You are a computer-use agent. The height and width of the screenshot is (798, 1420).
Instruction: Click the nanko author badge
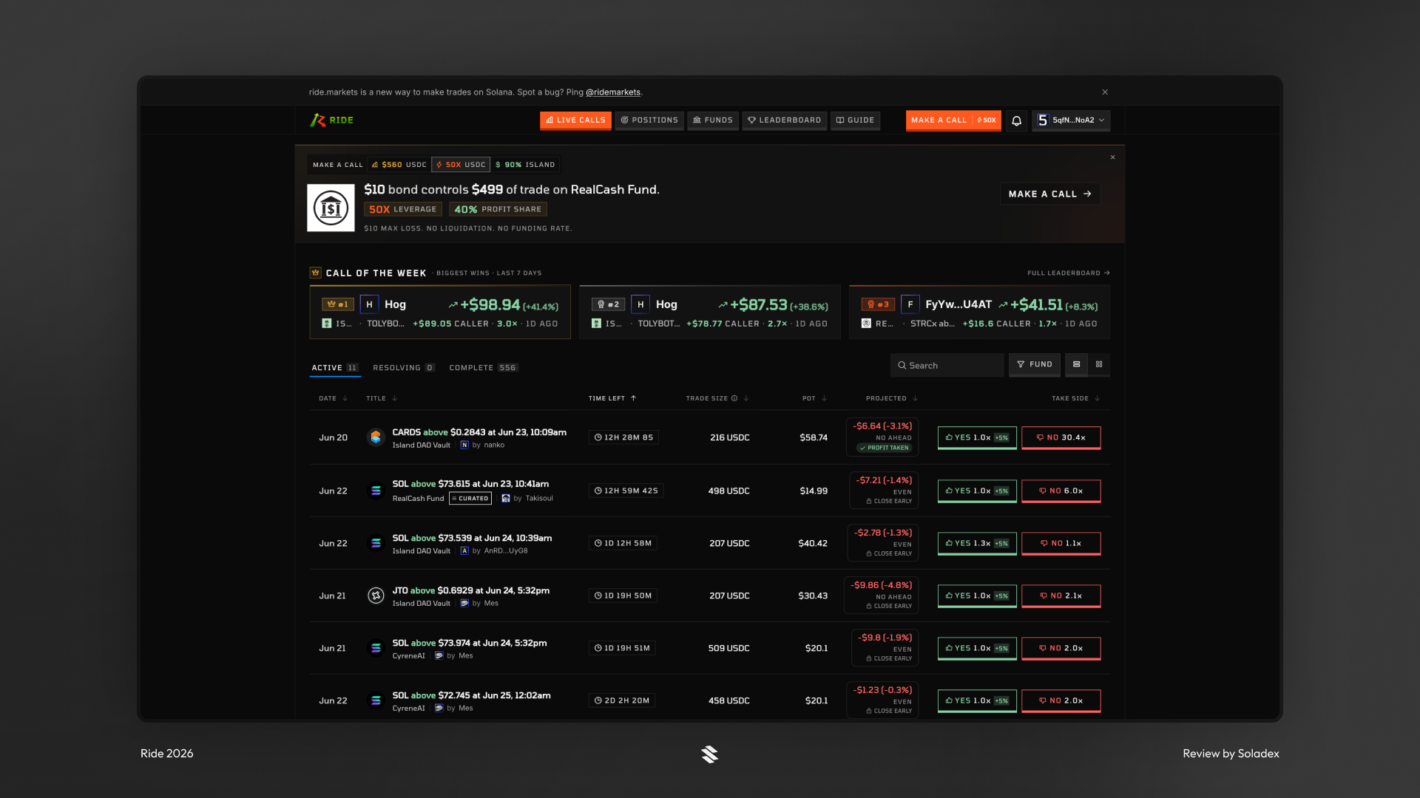(464, 446)
